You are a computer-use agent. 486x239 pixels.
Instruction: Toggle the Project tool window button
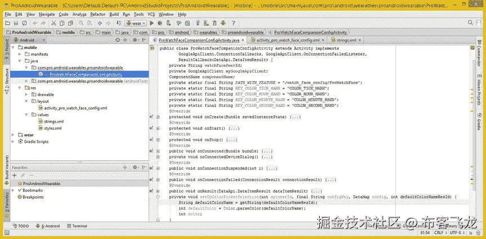pyautogui.click(x=7, y=50)
